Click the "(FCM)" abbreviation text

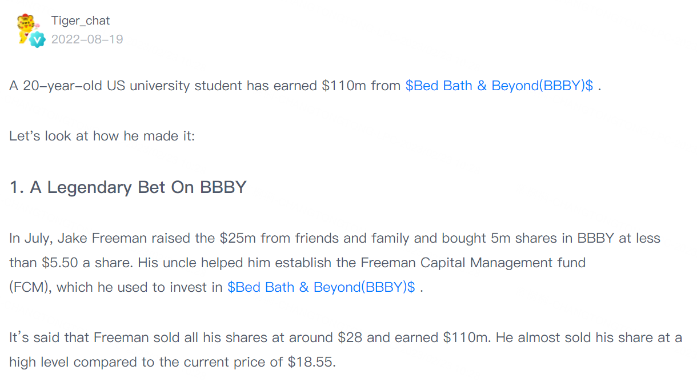[31, 287]
